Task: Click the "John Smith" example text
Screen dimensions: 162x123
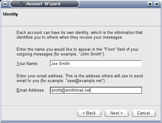Action: 91,54
